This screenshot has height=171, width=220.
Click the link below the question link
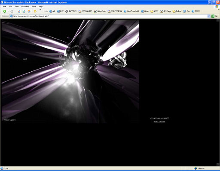[x=159, y=122]
